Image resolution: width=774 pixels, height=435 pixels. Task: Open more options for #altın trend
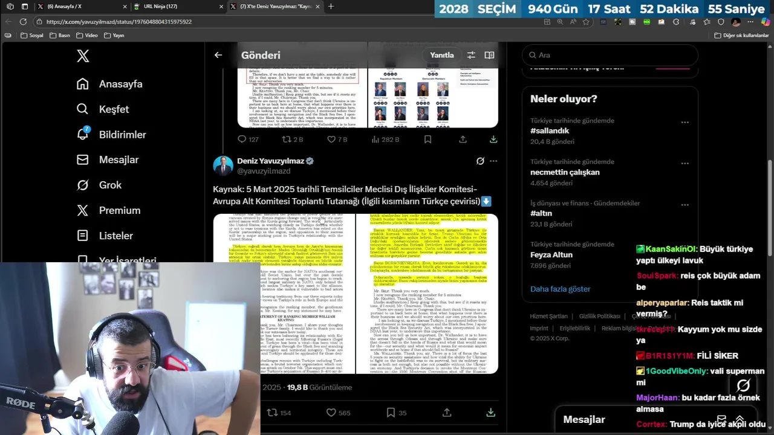click(x=685, y=205)
